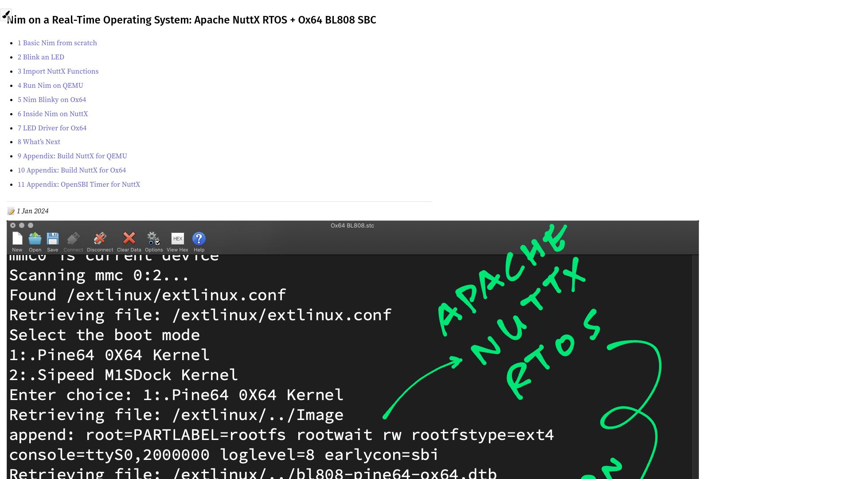Click the Save floppy disk icon
The height and width of the screenshot is (479, 851).
pyautogui.click(x=53, y=239)
